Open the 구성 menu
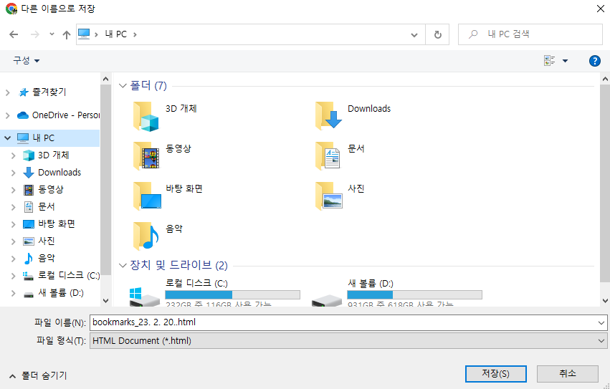The width and height of the screenshot is (610, 389). [x=26, y=61]
